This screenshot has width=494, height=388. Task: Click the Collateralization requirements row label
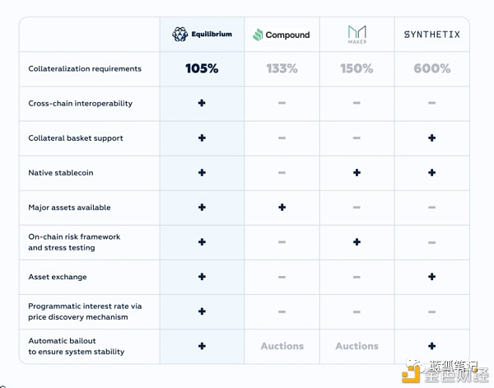(x=85, y=68)
